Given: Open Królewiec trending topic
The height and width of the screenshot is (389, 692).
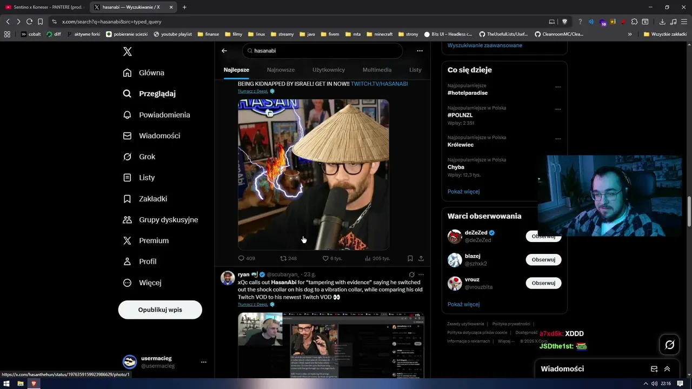Looking at the screenshot, I should [461, 145].
